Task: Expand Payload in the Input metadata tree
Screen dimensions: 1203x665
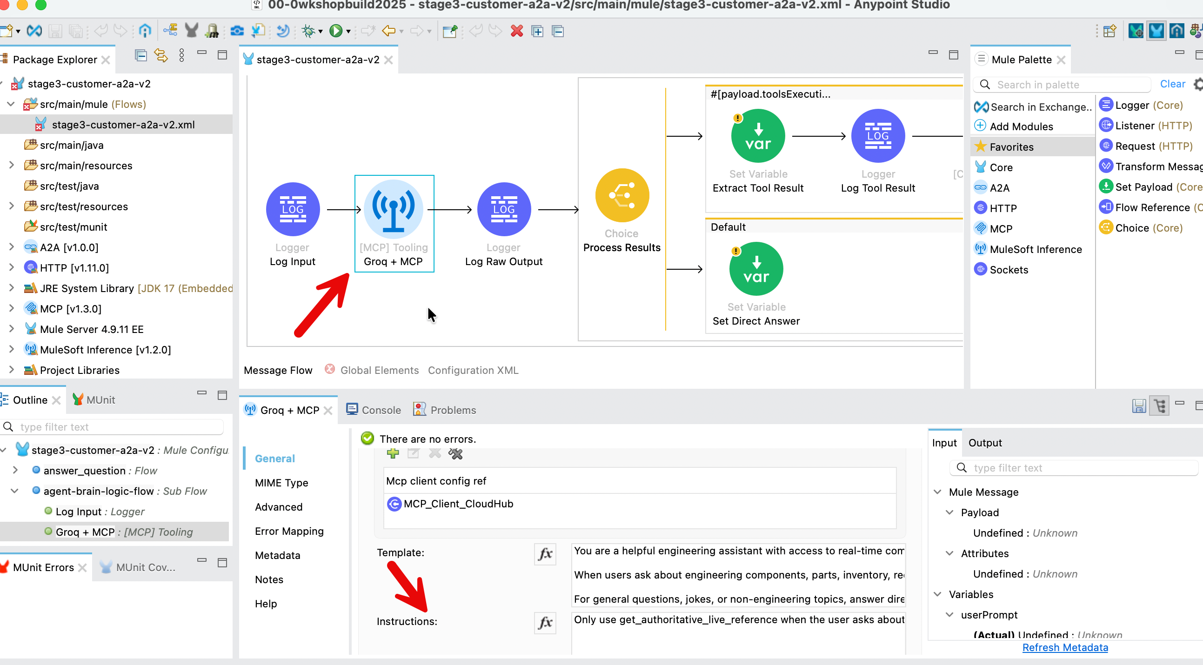Action: (949, 512)
